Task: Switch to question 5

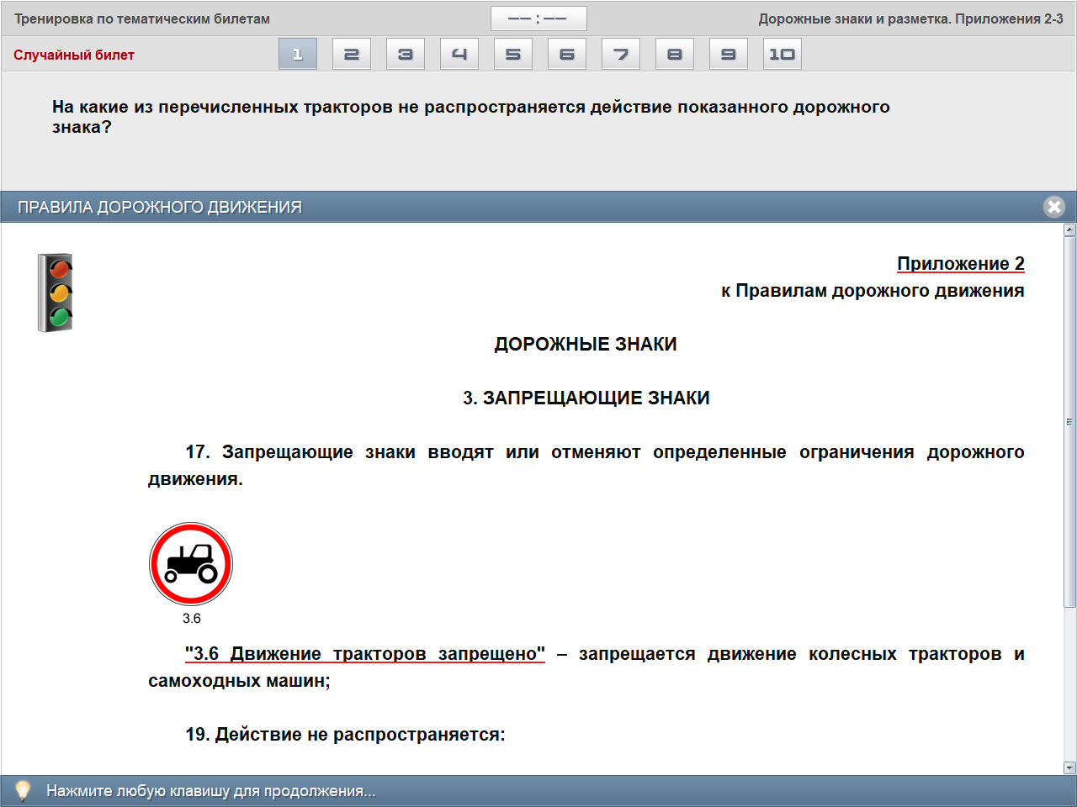Action: pyautogui.click(x=513, y=54)
